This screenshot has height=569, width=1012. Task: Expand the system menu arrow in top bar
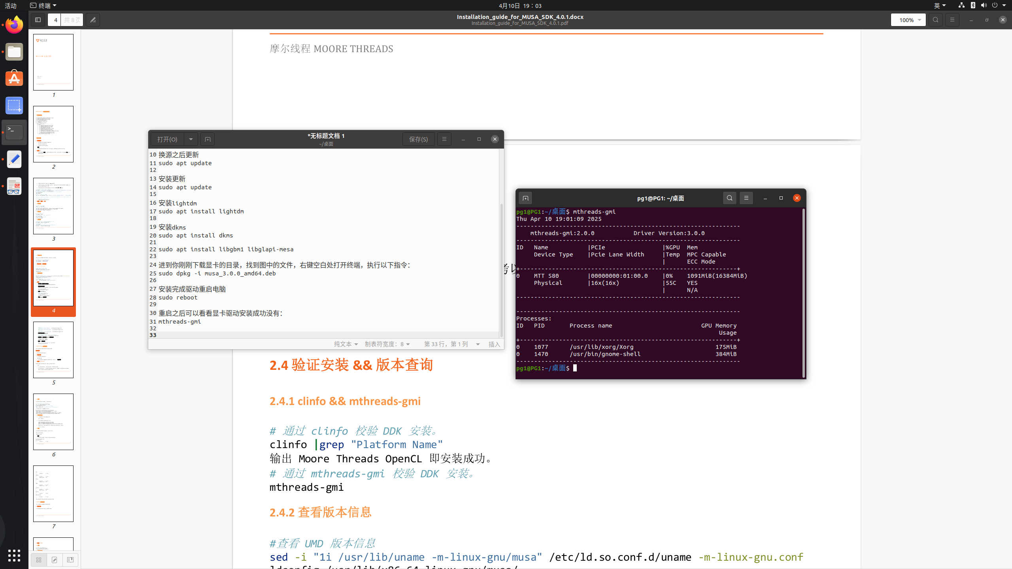[1004, 6]
